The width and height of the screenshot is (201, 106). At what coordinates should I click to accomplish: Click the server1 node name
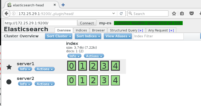[25, 64]
